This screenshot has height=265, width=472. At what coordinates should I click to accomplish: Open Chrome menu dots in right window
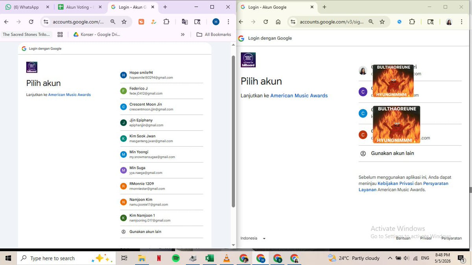point(462,22)
